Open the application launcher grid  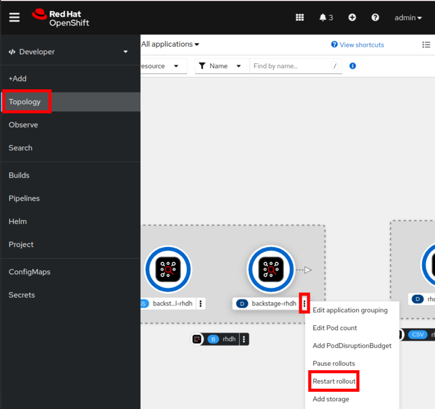pos(300,17)
